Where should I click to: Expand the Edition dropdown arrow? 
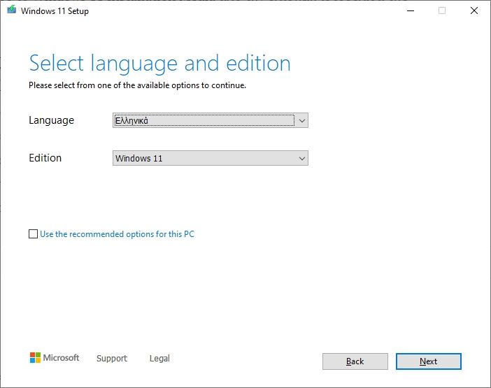[x=301, y=158]
